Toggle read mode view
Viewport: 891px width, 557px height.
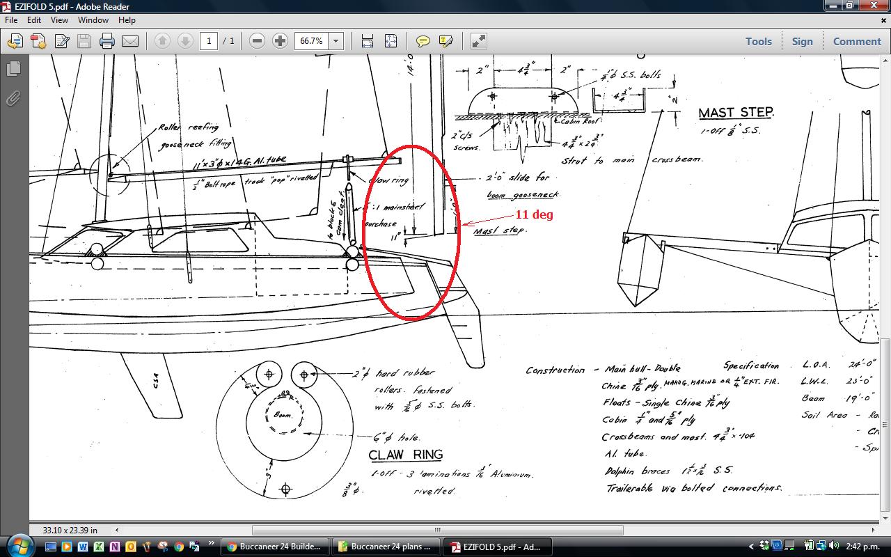(x=478, y=41)
